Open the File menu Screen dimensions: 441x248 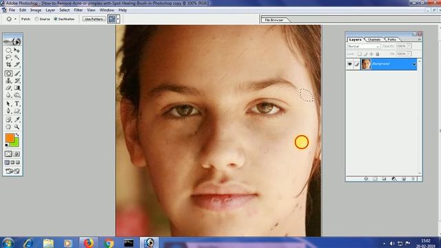coord(12,10)
